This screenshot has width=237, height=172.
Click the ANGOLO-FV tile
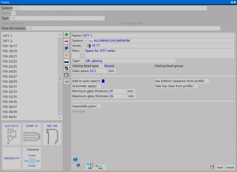[x=12, y=158]
